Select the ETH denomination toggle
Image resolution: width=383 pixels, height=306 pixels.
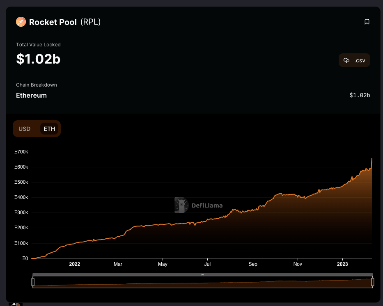click(x=49, y=129)
